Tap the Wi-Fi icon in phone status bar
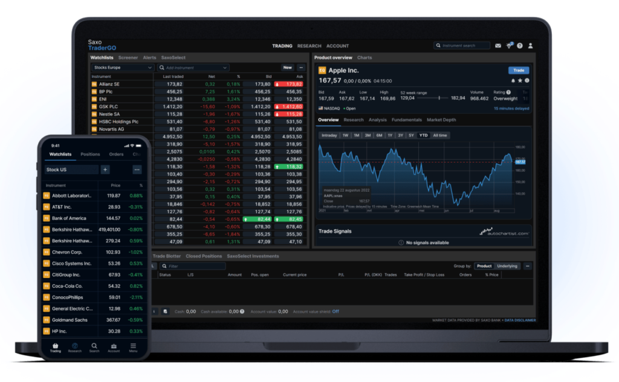619x382 pixels. [132, 146]
